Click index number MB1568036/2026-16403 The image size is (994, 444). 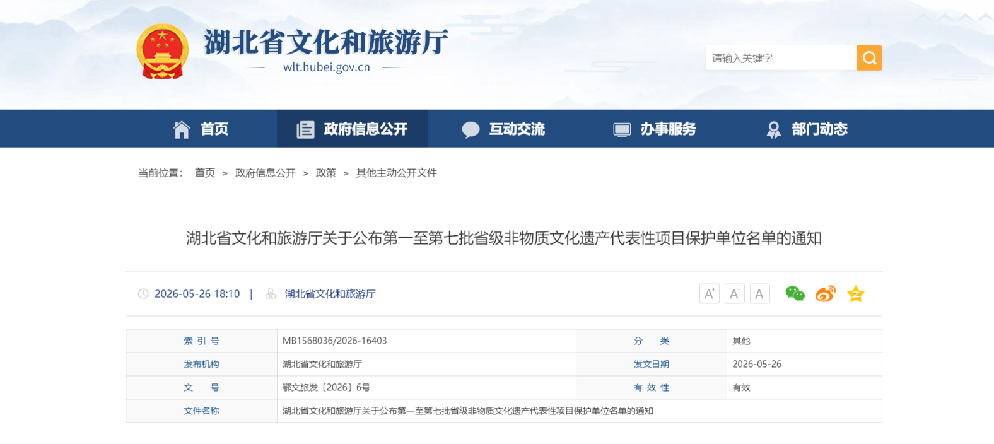coord(335,341)
